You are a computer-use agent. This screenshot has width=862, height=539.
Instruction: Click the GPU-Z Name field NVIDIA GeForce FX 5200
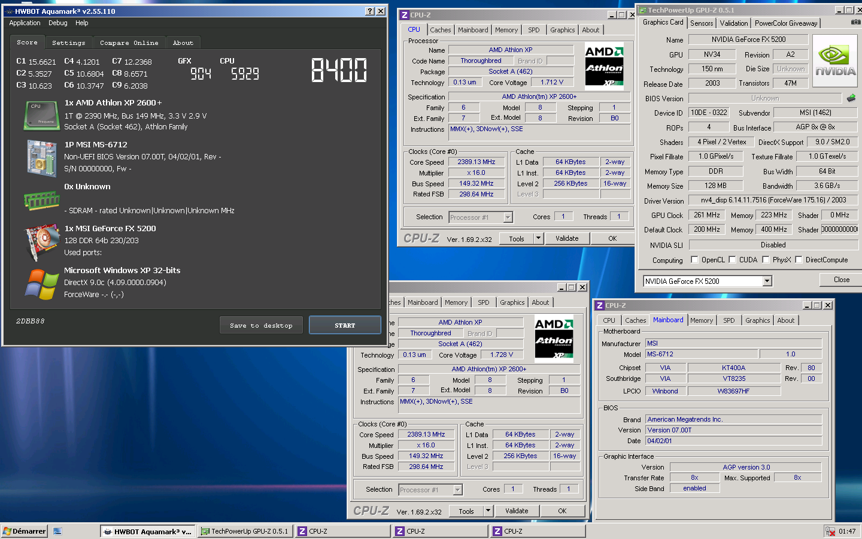(748, 40)
